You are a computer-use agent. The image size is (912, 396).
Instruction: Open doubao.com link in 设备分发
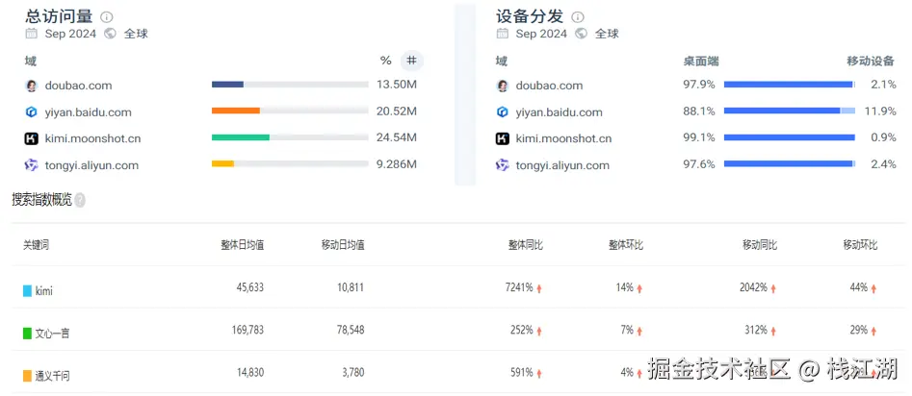(549, 86)
